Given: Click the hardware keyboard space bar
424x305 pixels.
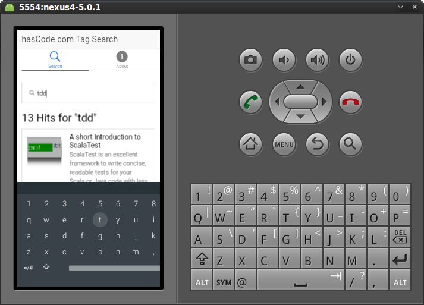Looking at the screenshot, I should click(x=301, y=279).
